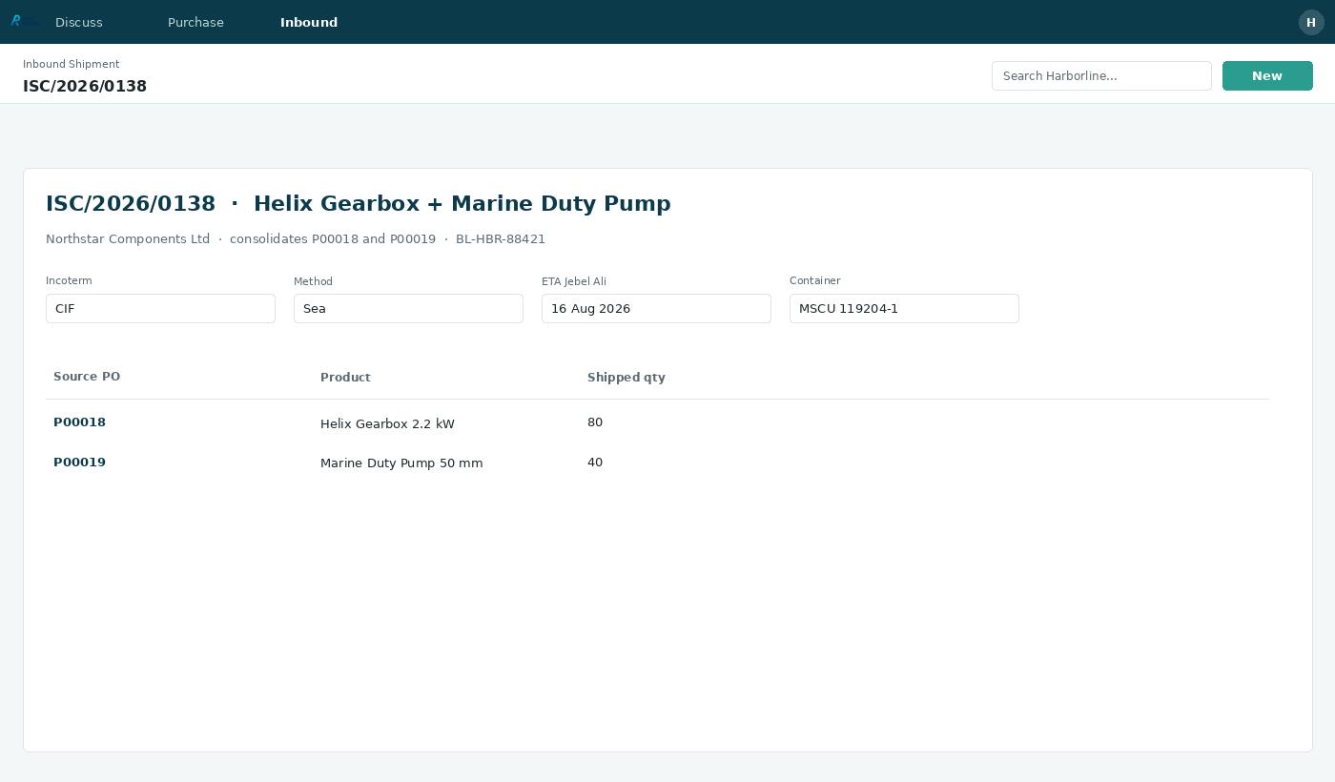The image size is (1335, 782).
Task: Open source PO link P00019
Action: point(79,463)
